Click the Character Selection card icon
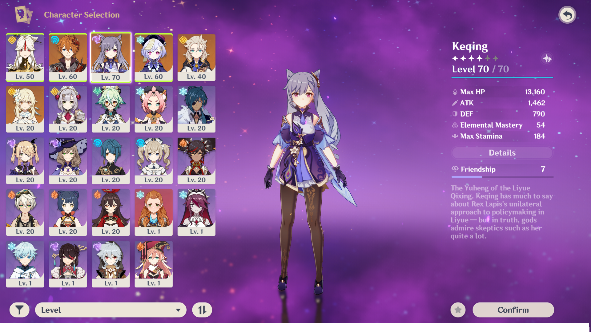 (x=24, y=14)
